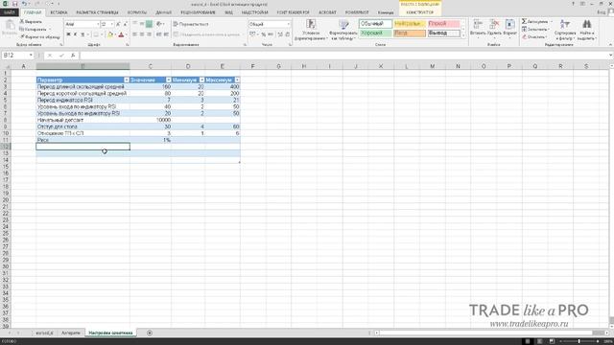Click the decrease decimal icon
Screen dimensions: 614x345
(288, 34)
